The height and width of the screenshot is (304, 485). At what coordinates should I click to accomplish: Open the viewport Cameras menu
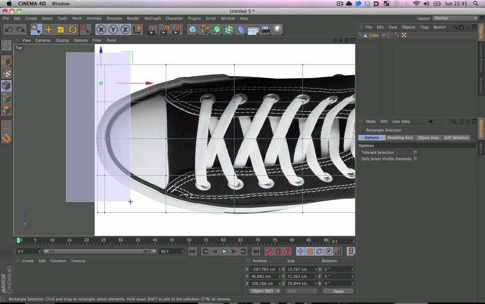43,40
